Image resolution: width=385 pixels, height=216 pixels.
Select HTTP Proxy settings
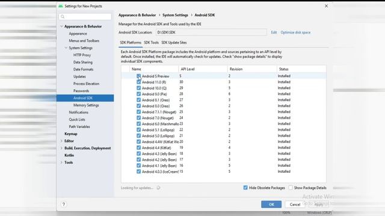(82, 55)
